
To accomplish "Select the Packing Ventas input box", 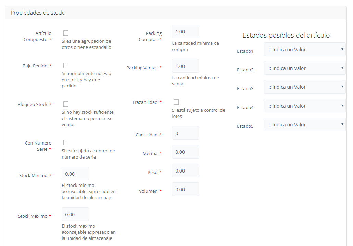I will click(185, 66).
